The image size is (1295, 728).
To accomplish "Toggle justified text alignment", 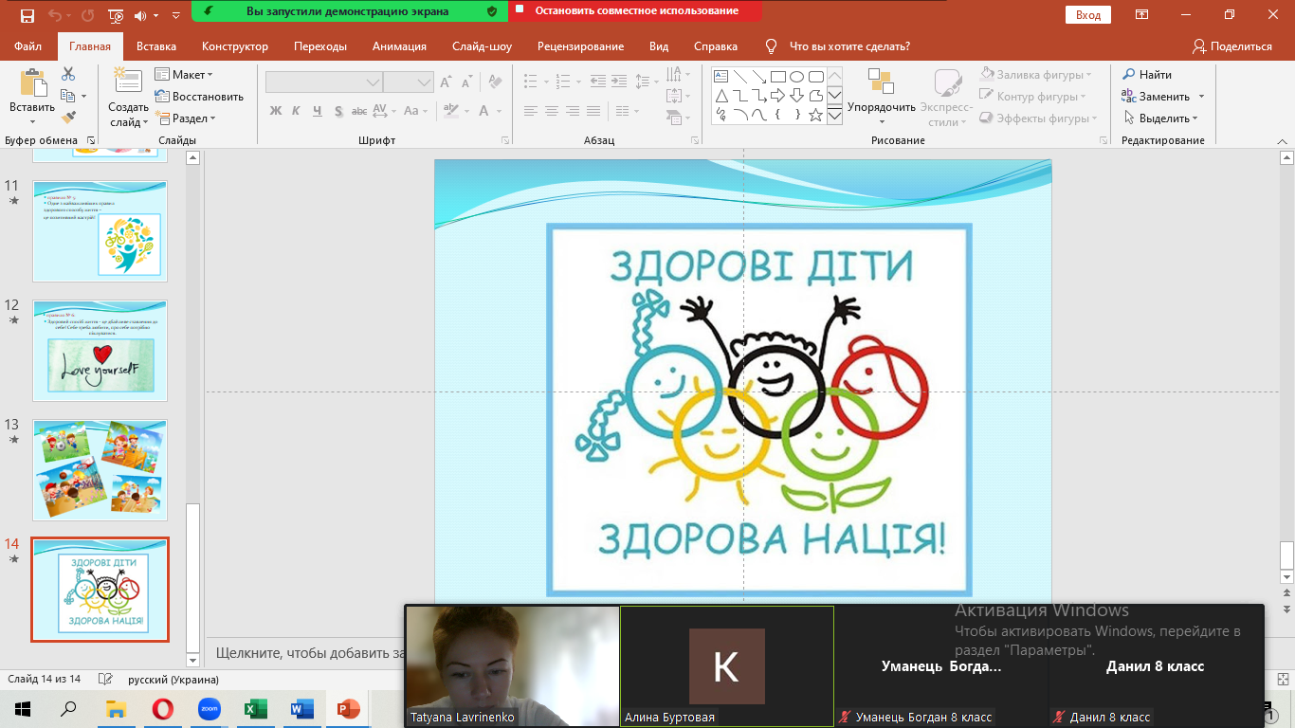I will [x=593, y=111].
